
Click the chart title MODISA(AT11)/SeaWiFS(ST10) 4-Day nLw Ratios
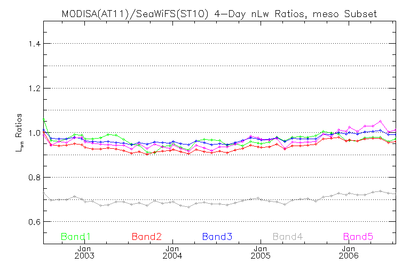pyautogui.click(x=219, y=14)
